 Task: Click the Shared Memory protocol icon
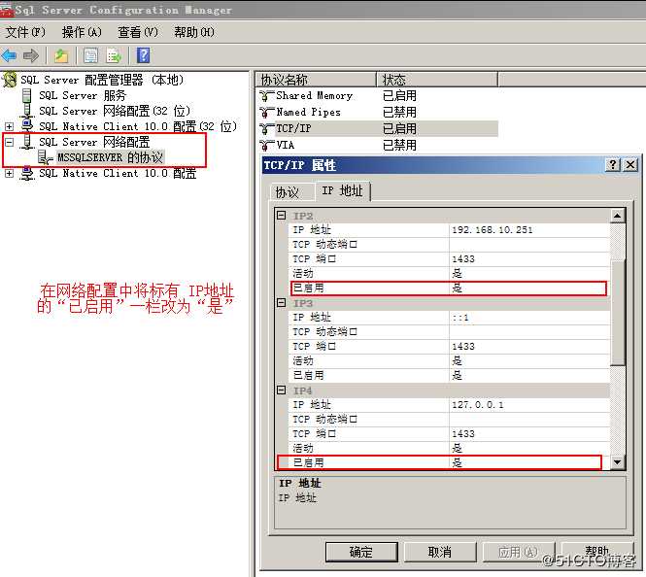(x=266, y=95)
